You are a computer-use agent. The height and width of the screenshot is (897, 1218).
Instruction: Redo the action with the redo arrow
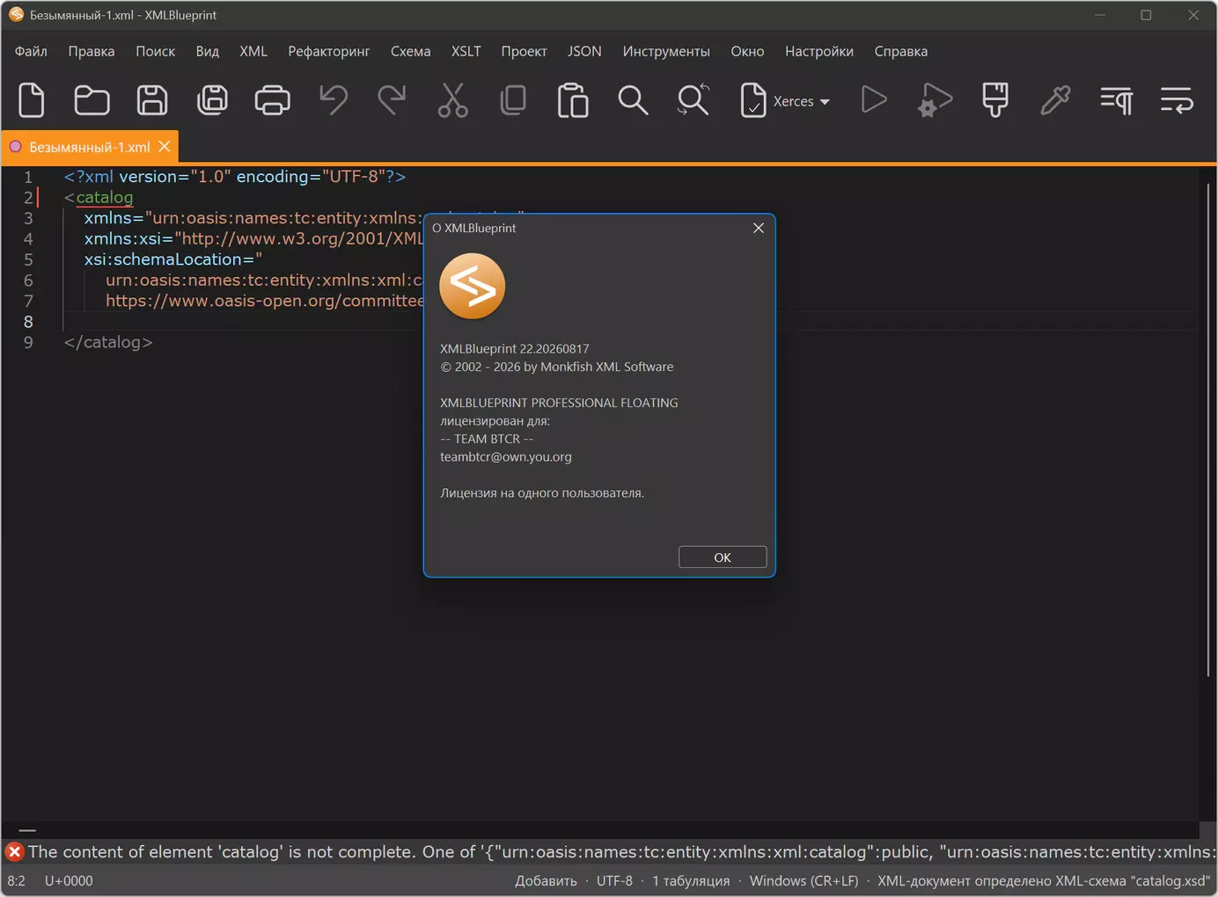pyautogui.click(x=393, y=100)
